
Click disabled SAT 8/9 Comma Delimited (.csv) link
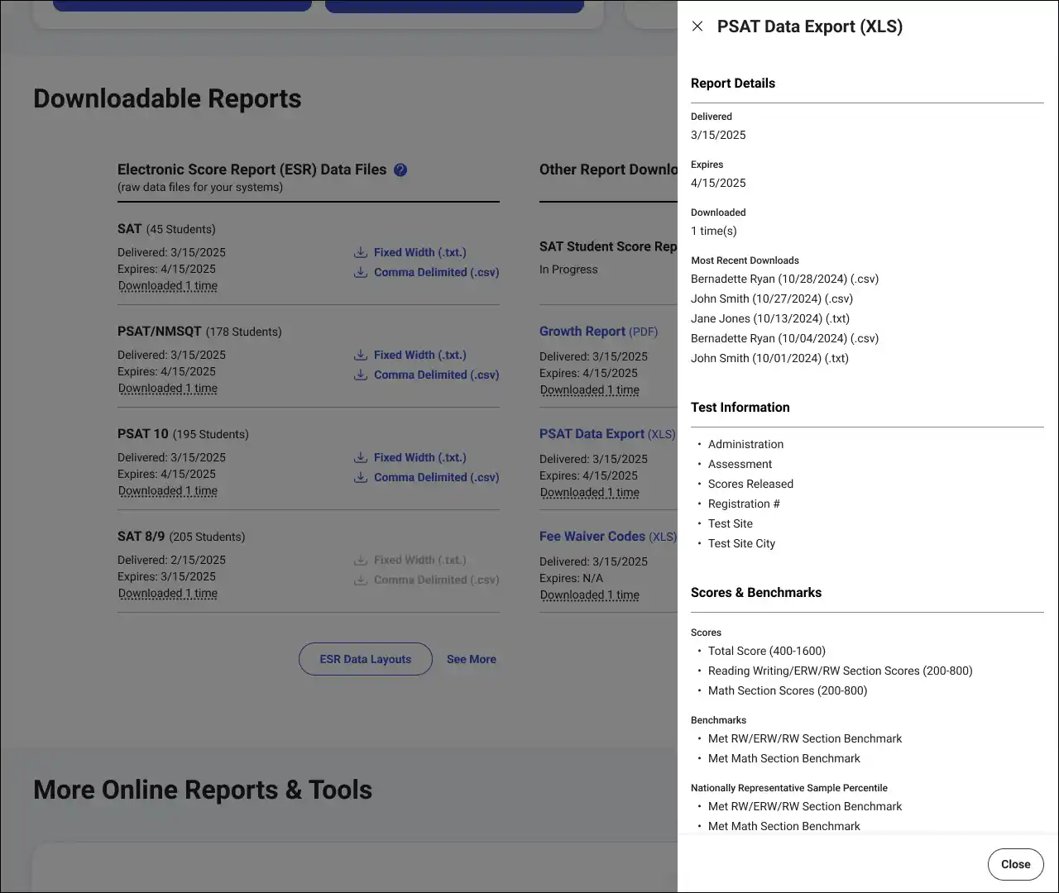pos(436,580)
